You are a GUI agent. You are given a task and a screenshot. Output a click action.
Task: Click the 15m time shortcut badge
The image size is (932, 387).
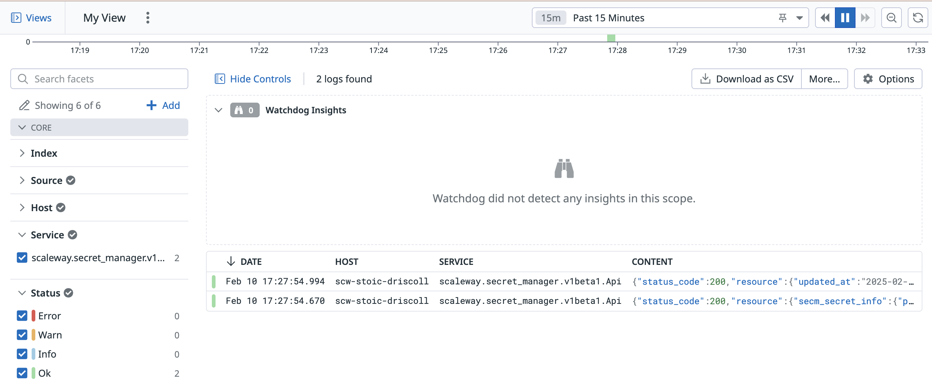point(551,18)
